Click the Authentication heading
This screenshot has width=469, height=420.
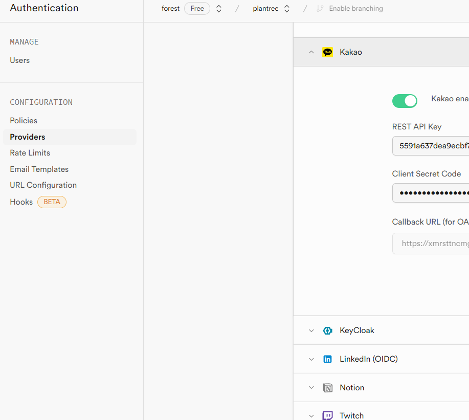click(x=44, y=8)
